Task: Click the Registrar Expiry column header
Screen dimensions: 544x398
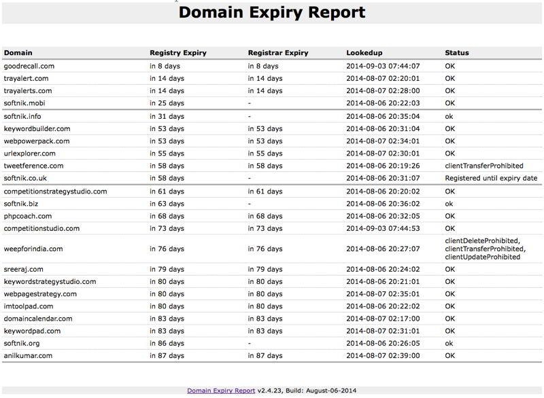Action: pyautogui.click(x=278, y=53)
